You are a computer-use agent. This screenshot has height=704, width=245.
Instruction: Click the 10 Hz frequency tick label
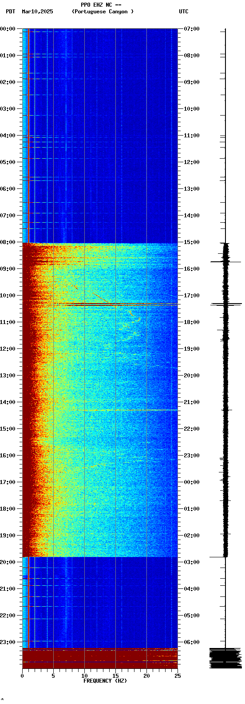[x=84, y=676]
